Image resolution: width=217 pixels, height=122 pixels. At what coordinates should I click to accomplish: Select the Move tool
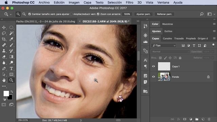coord(4,27)
